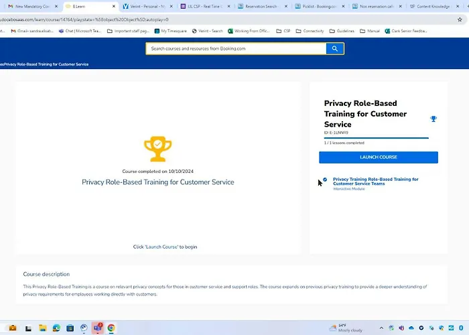
Task: Open the Connectivity bookmarks folder
Action: tap(312, 31)
